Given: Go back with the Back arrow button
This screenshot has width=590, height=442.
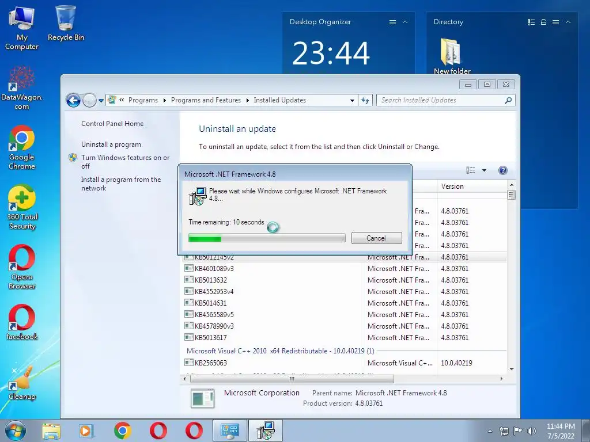Looking at the screenshot, I should click(x=73, y=100).
